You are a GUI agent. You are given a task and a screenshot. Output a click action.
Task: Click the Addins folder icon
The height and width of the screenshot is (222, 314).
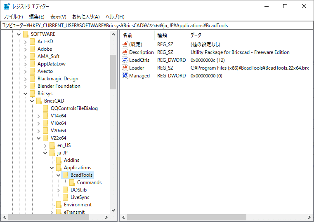pos(59,160)
